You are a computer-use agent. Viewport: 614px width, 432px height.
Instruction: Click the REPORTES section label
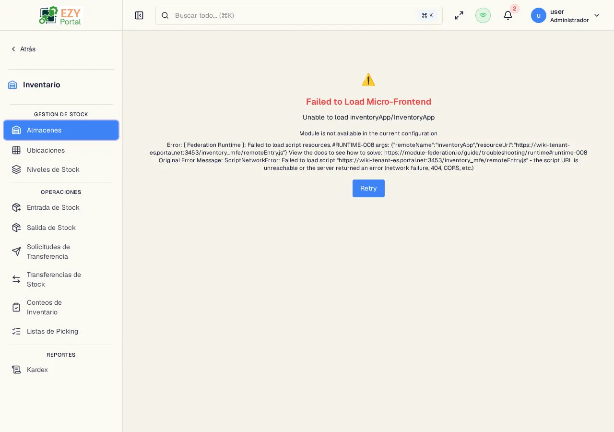pos(61,355)
